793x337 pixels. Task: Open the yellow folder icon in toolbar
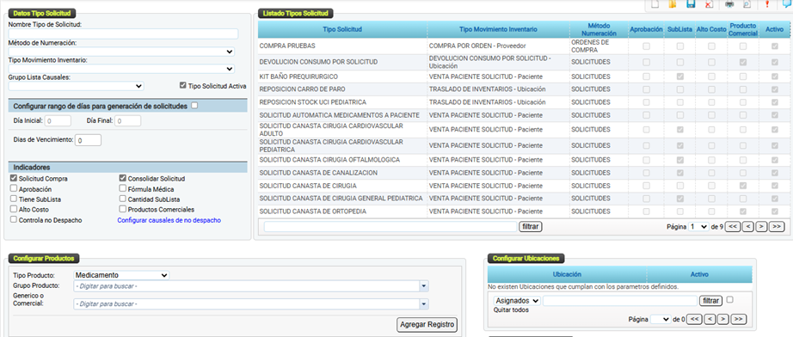673,4
